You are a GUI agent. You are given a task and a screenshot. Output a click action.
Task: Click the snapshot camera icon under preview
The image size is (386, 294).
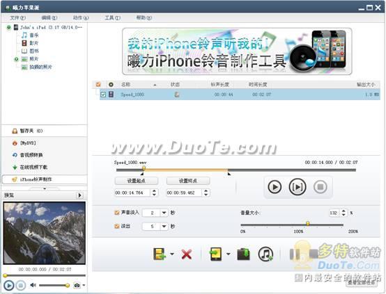77,285
